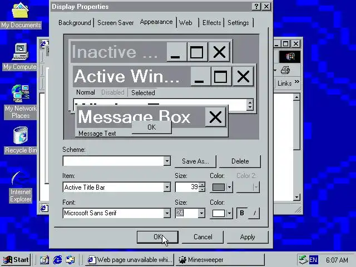
Task: Click the Display Properties help question button
Action: (x=256, y=6)
